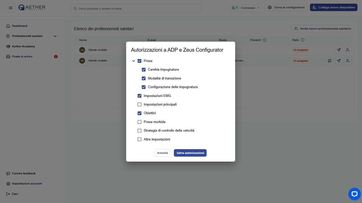The image size is (362, 203).
Task: Enable the Presa morbida checkbox
Action: (x=139, y=122)
